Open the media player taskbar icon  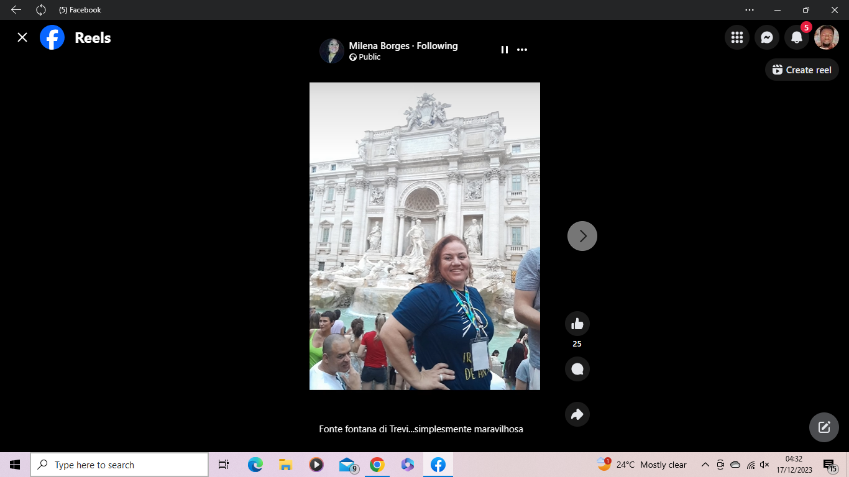(x=316, y=465)
